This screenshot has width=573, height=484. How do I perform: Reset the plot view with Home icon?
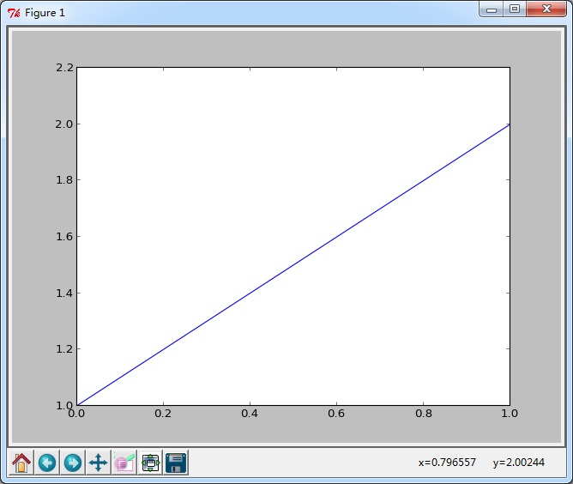pos(21,463)
